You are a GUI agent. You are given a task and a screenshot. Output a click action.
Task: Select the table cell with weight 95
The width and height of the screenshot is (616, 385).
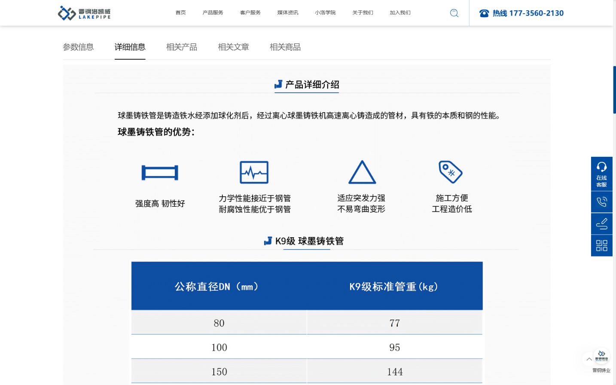(x=395, y=347)
